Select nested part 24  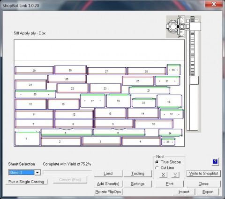coord(30,85)
